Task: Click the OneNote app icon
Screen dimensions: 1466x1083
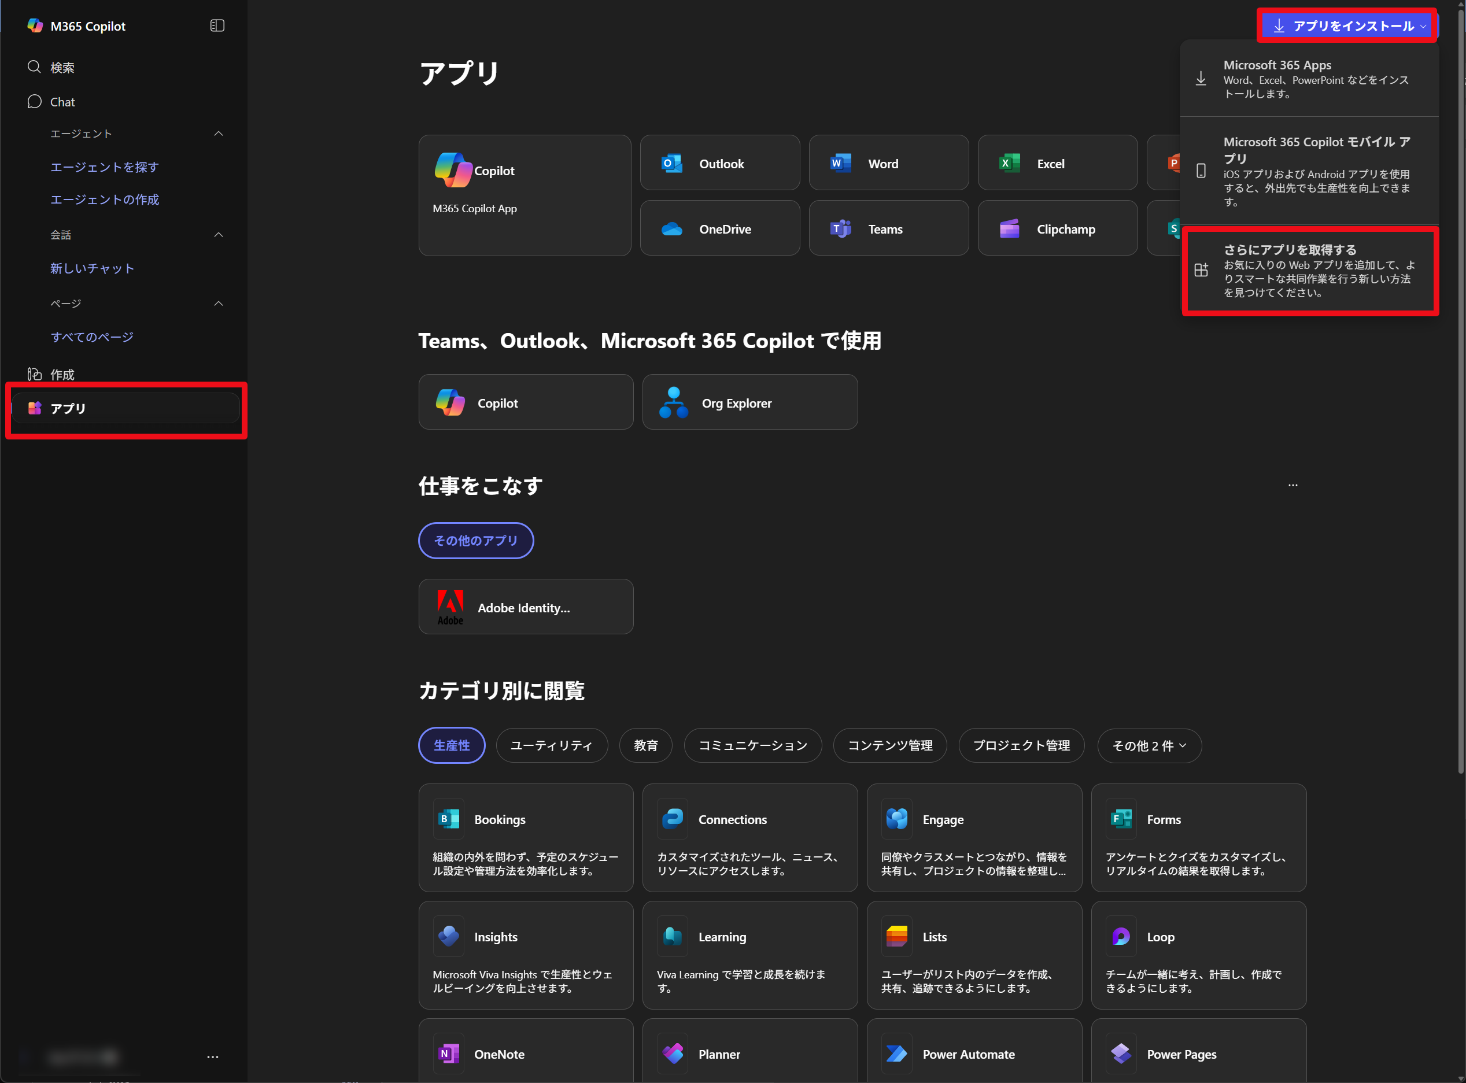Action: pos(449,1054)
